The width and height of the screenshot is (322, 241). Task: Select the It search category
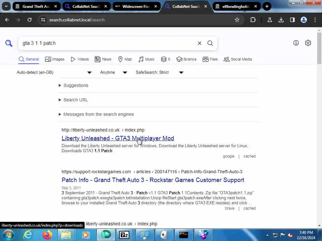click(x=165, y=59)
